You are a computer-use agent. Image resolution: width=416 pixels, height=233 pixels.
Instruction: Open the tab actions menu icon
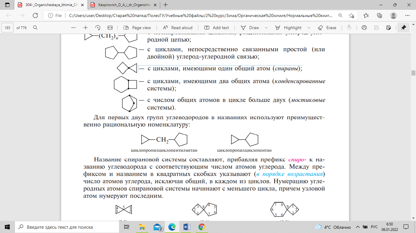7,5
